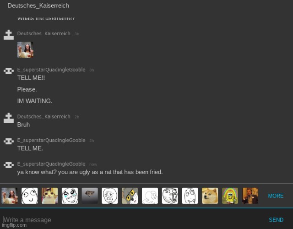The height and width of the screenshot is (229, 293).
Task: Insert the crying tears-of-joy rage face
Action: point(70,196)
